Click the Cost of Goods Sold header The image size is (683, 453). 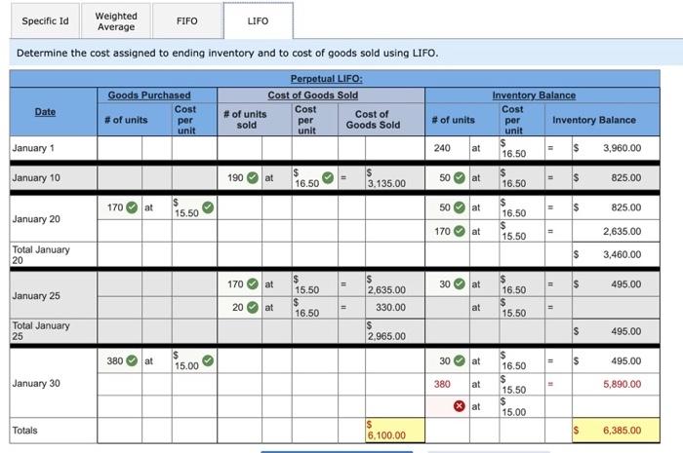313,95
